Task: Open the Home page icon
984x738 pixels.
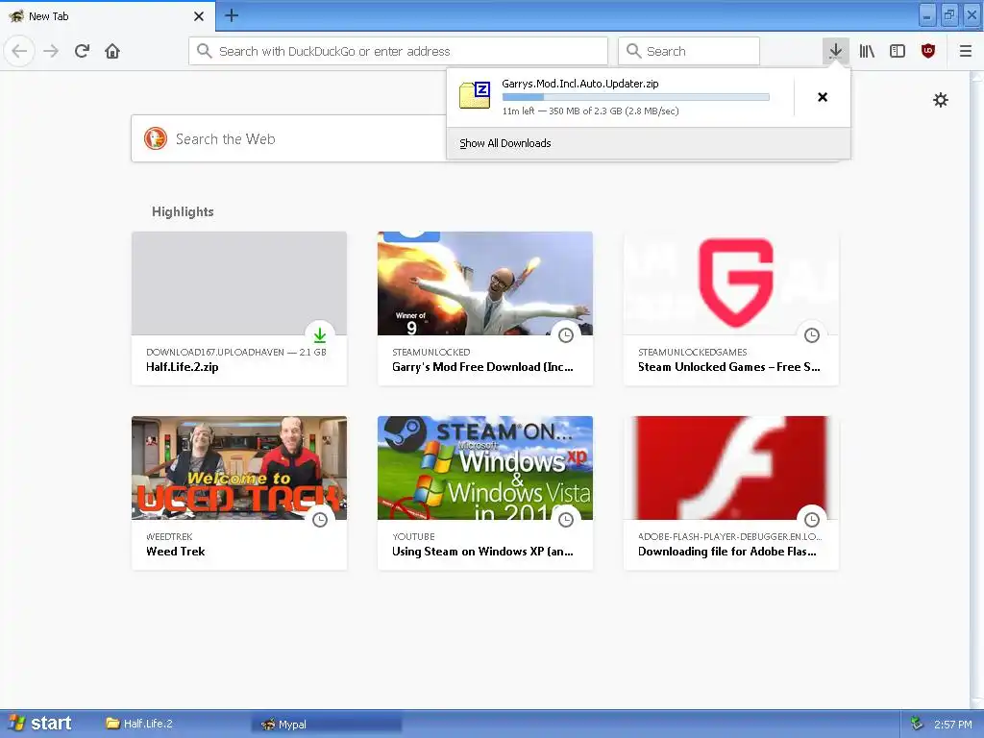Action: click(x=112, y=51)
